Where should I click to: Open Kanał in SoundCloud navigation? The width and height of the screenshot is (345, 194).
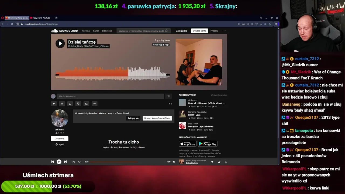click(x=96, y=31)
